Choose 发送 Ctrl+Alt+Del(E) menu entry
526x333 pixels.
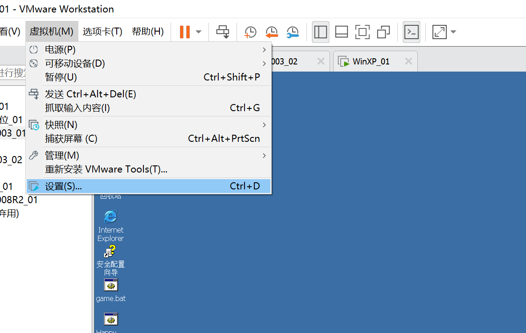click(x=148, y=94)
